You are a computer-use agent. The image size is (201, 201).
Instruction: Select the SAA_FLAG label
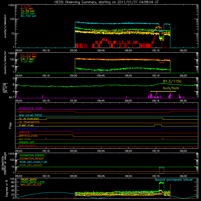[x=25, y=132]
